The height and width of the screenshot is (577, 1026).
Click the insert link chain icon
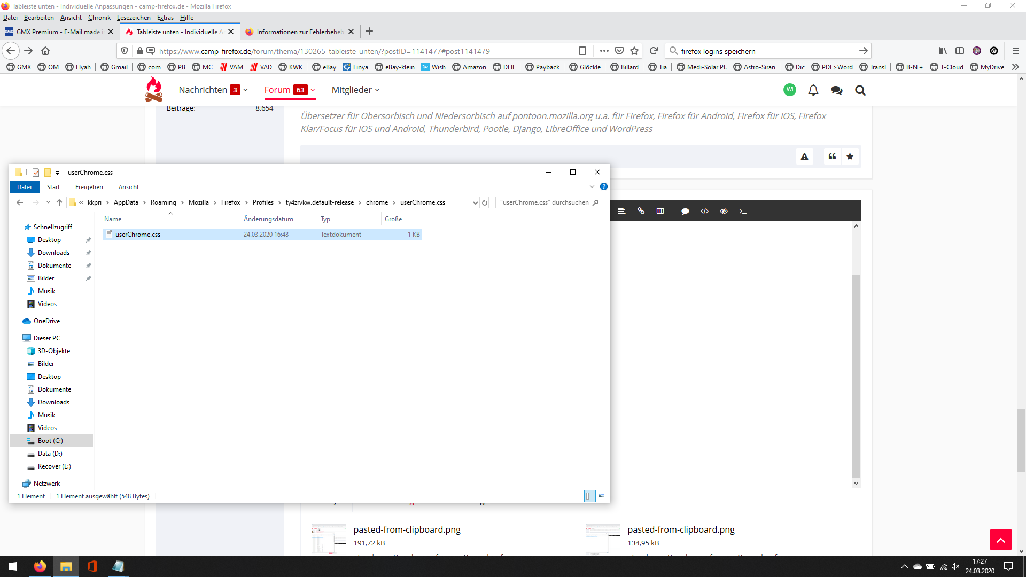tap(641, 211)
